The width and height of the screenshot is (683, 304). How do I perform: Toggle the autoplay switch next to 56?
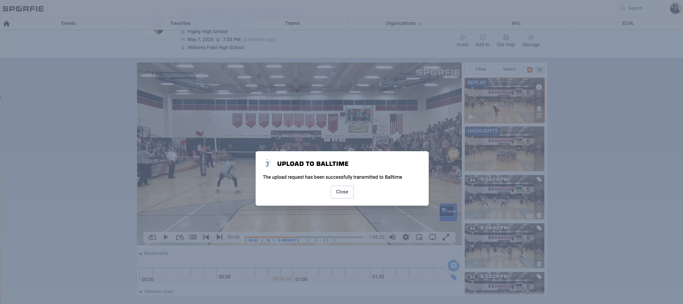point(528,70)
